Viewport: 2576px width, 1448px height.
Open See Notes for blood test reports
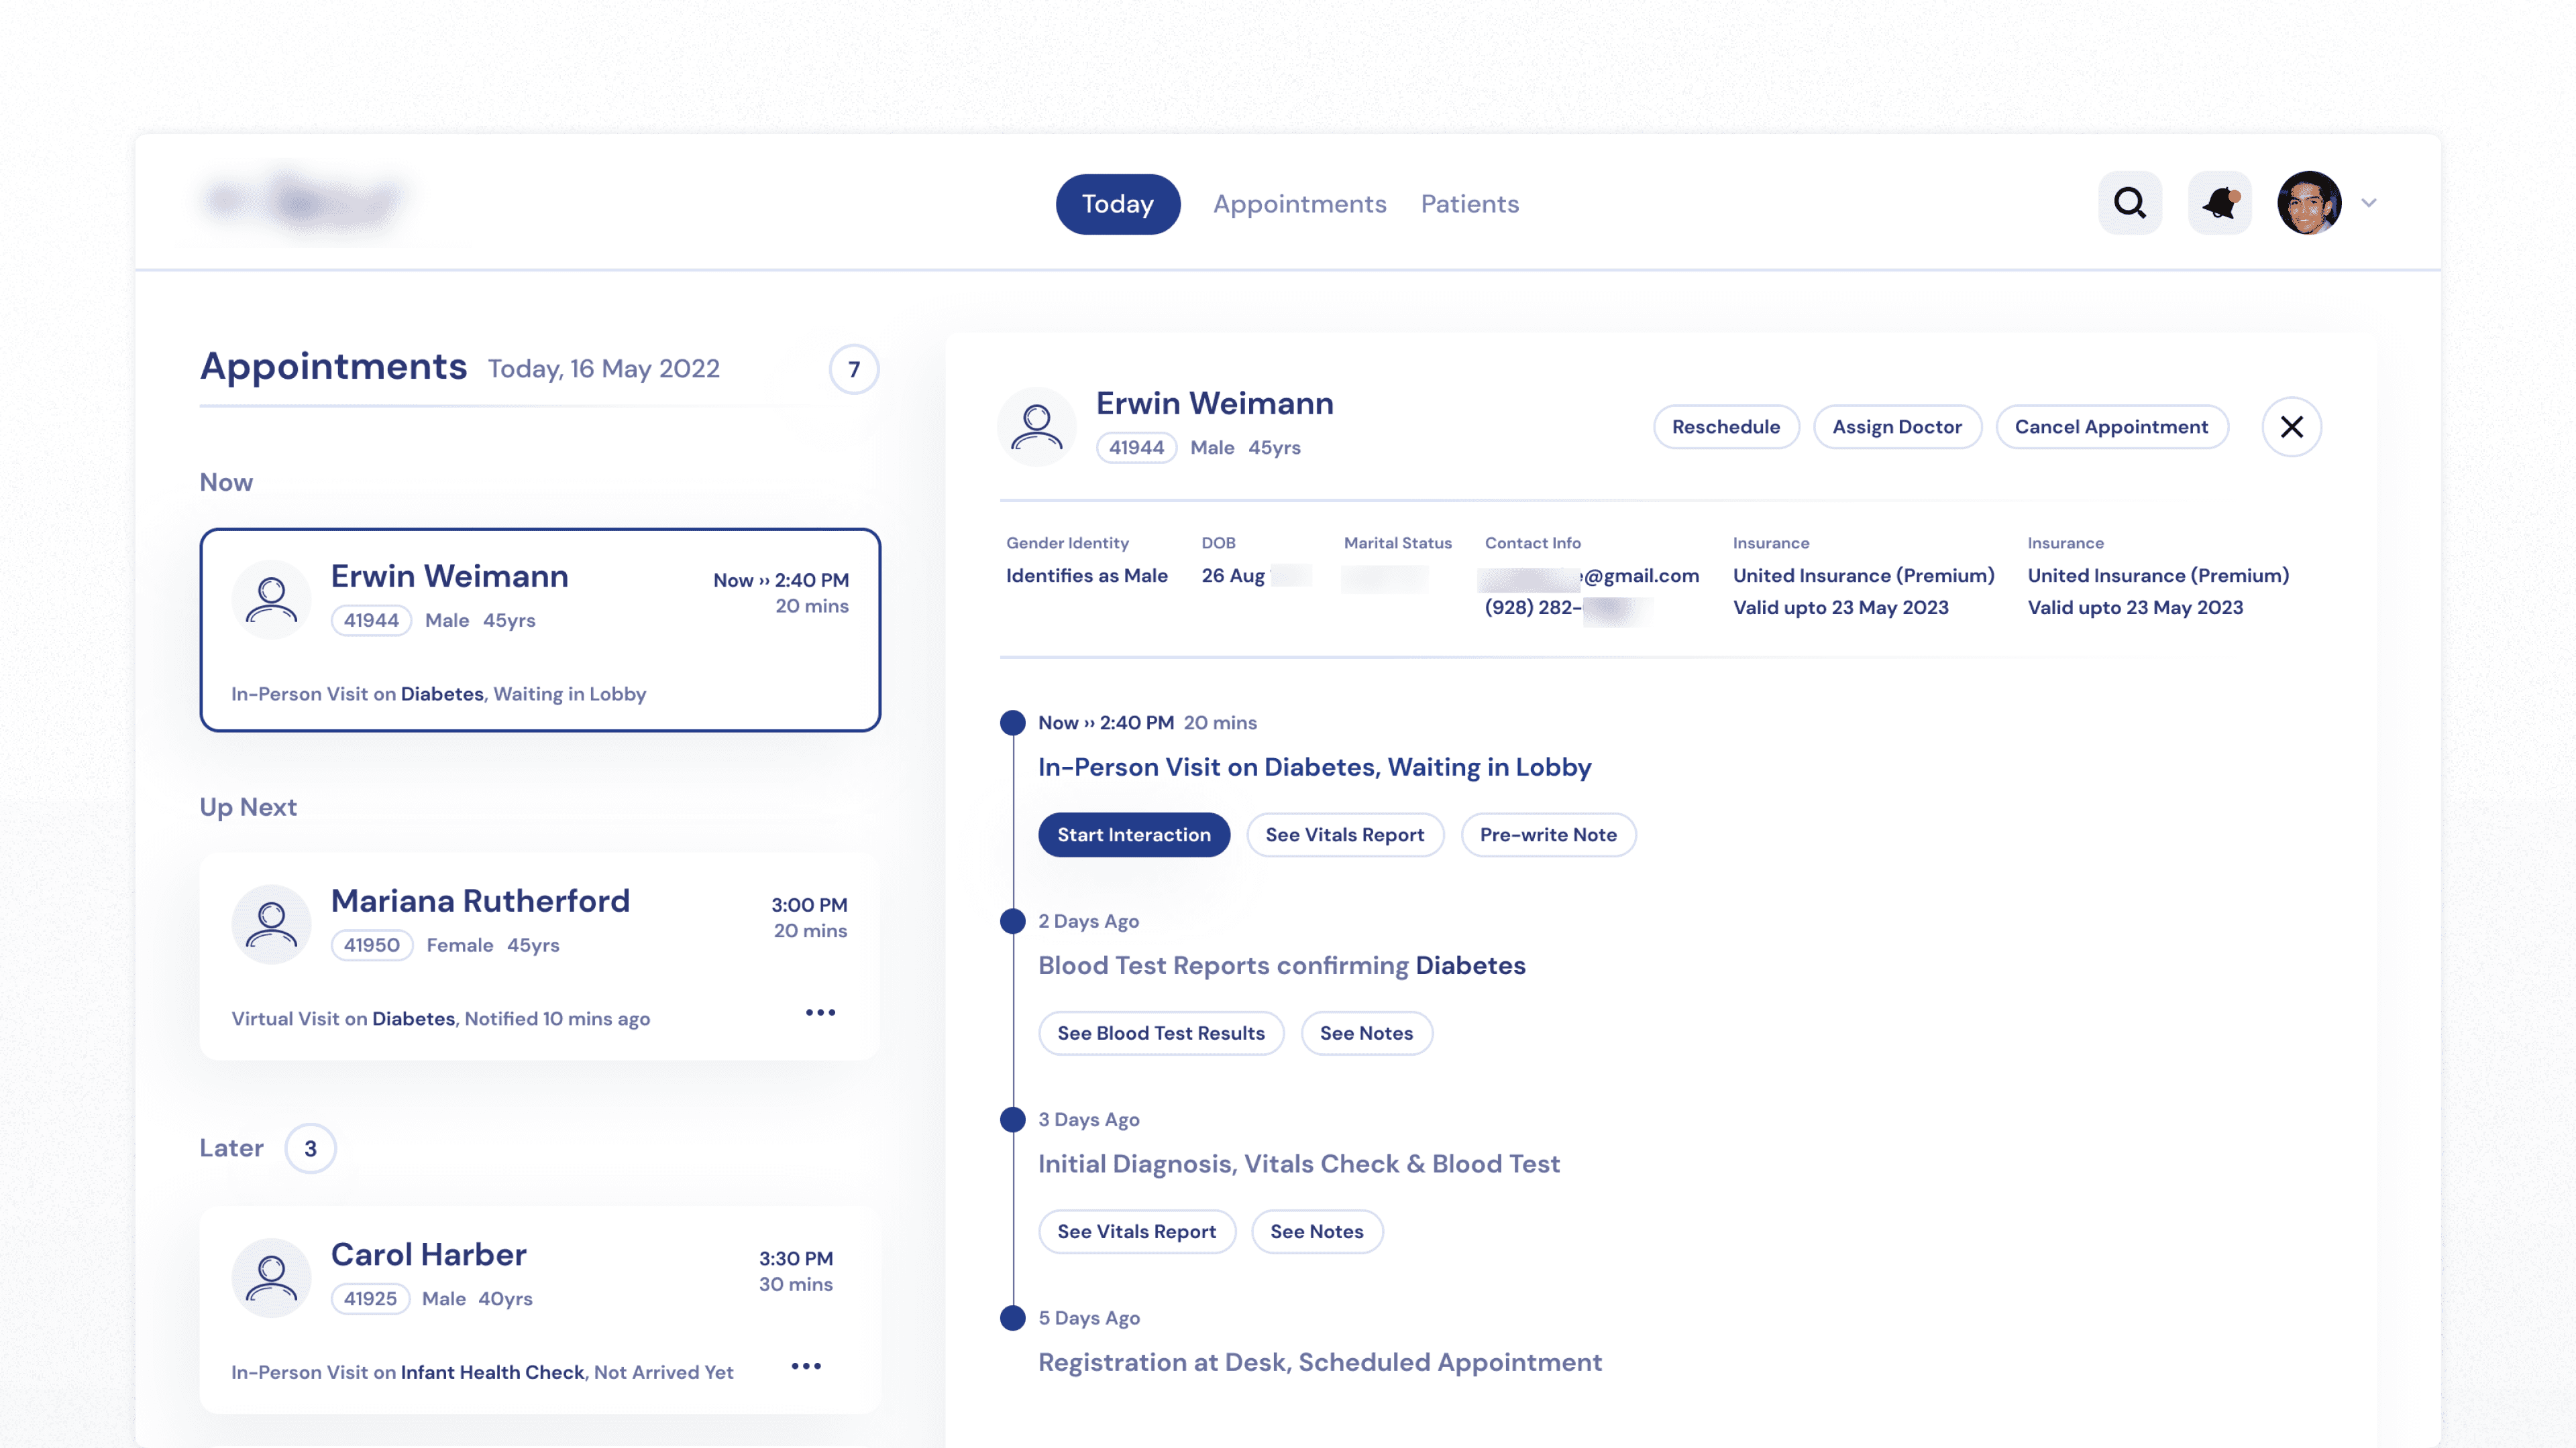click(x=1366, y=1033)
